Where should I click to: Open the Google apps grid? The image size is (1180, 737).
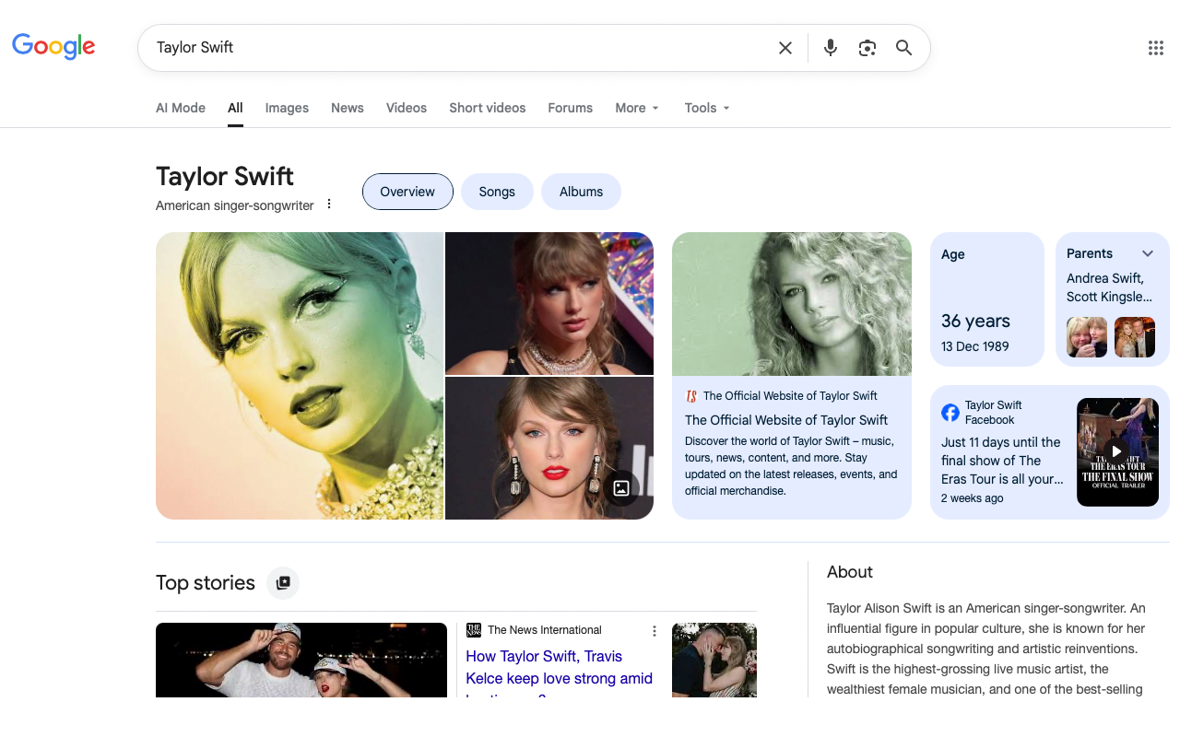[x=1156, y=48]
